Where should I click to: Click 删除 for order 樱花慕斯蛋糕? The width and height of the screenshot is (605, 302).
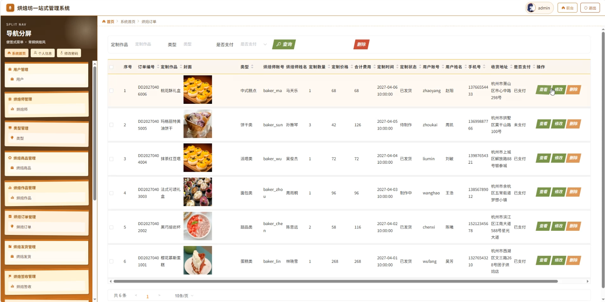pos(574,260)
